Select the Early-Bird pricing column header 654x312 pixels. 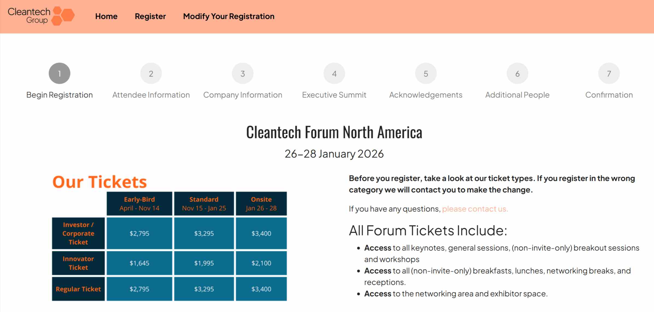pos(139,203)
